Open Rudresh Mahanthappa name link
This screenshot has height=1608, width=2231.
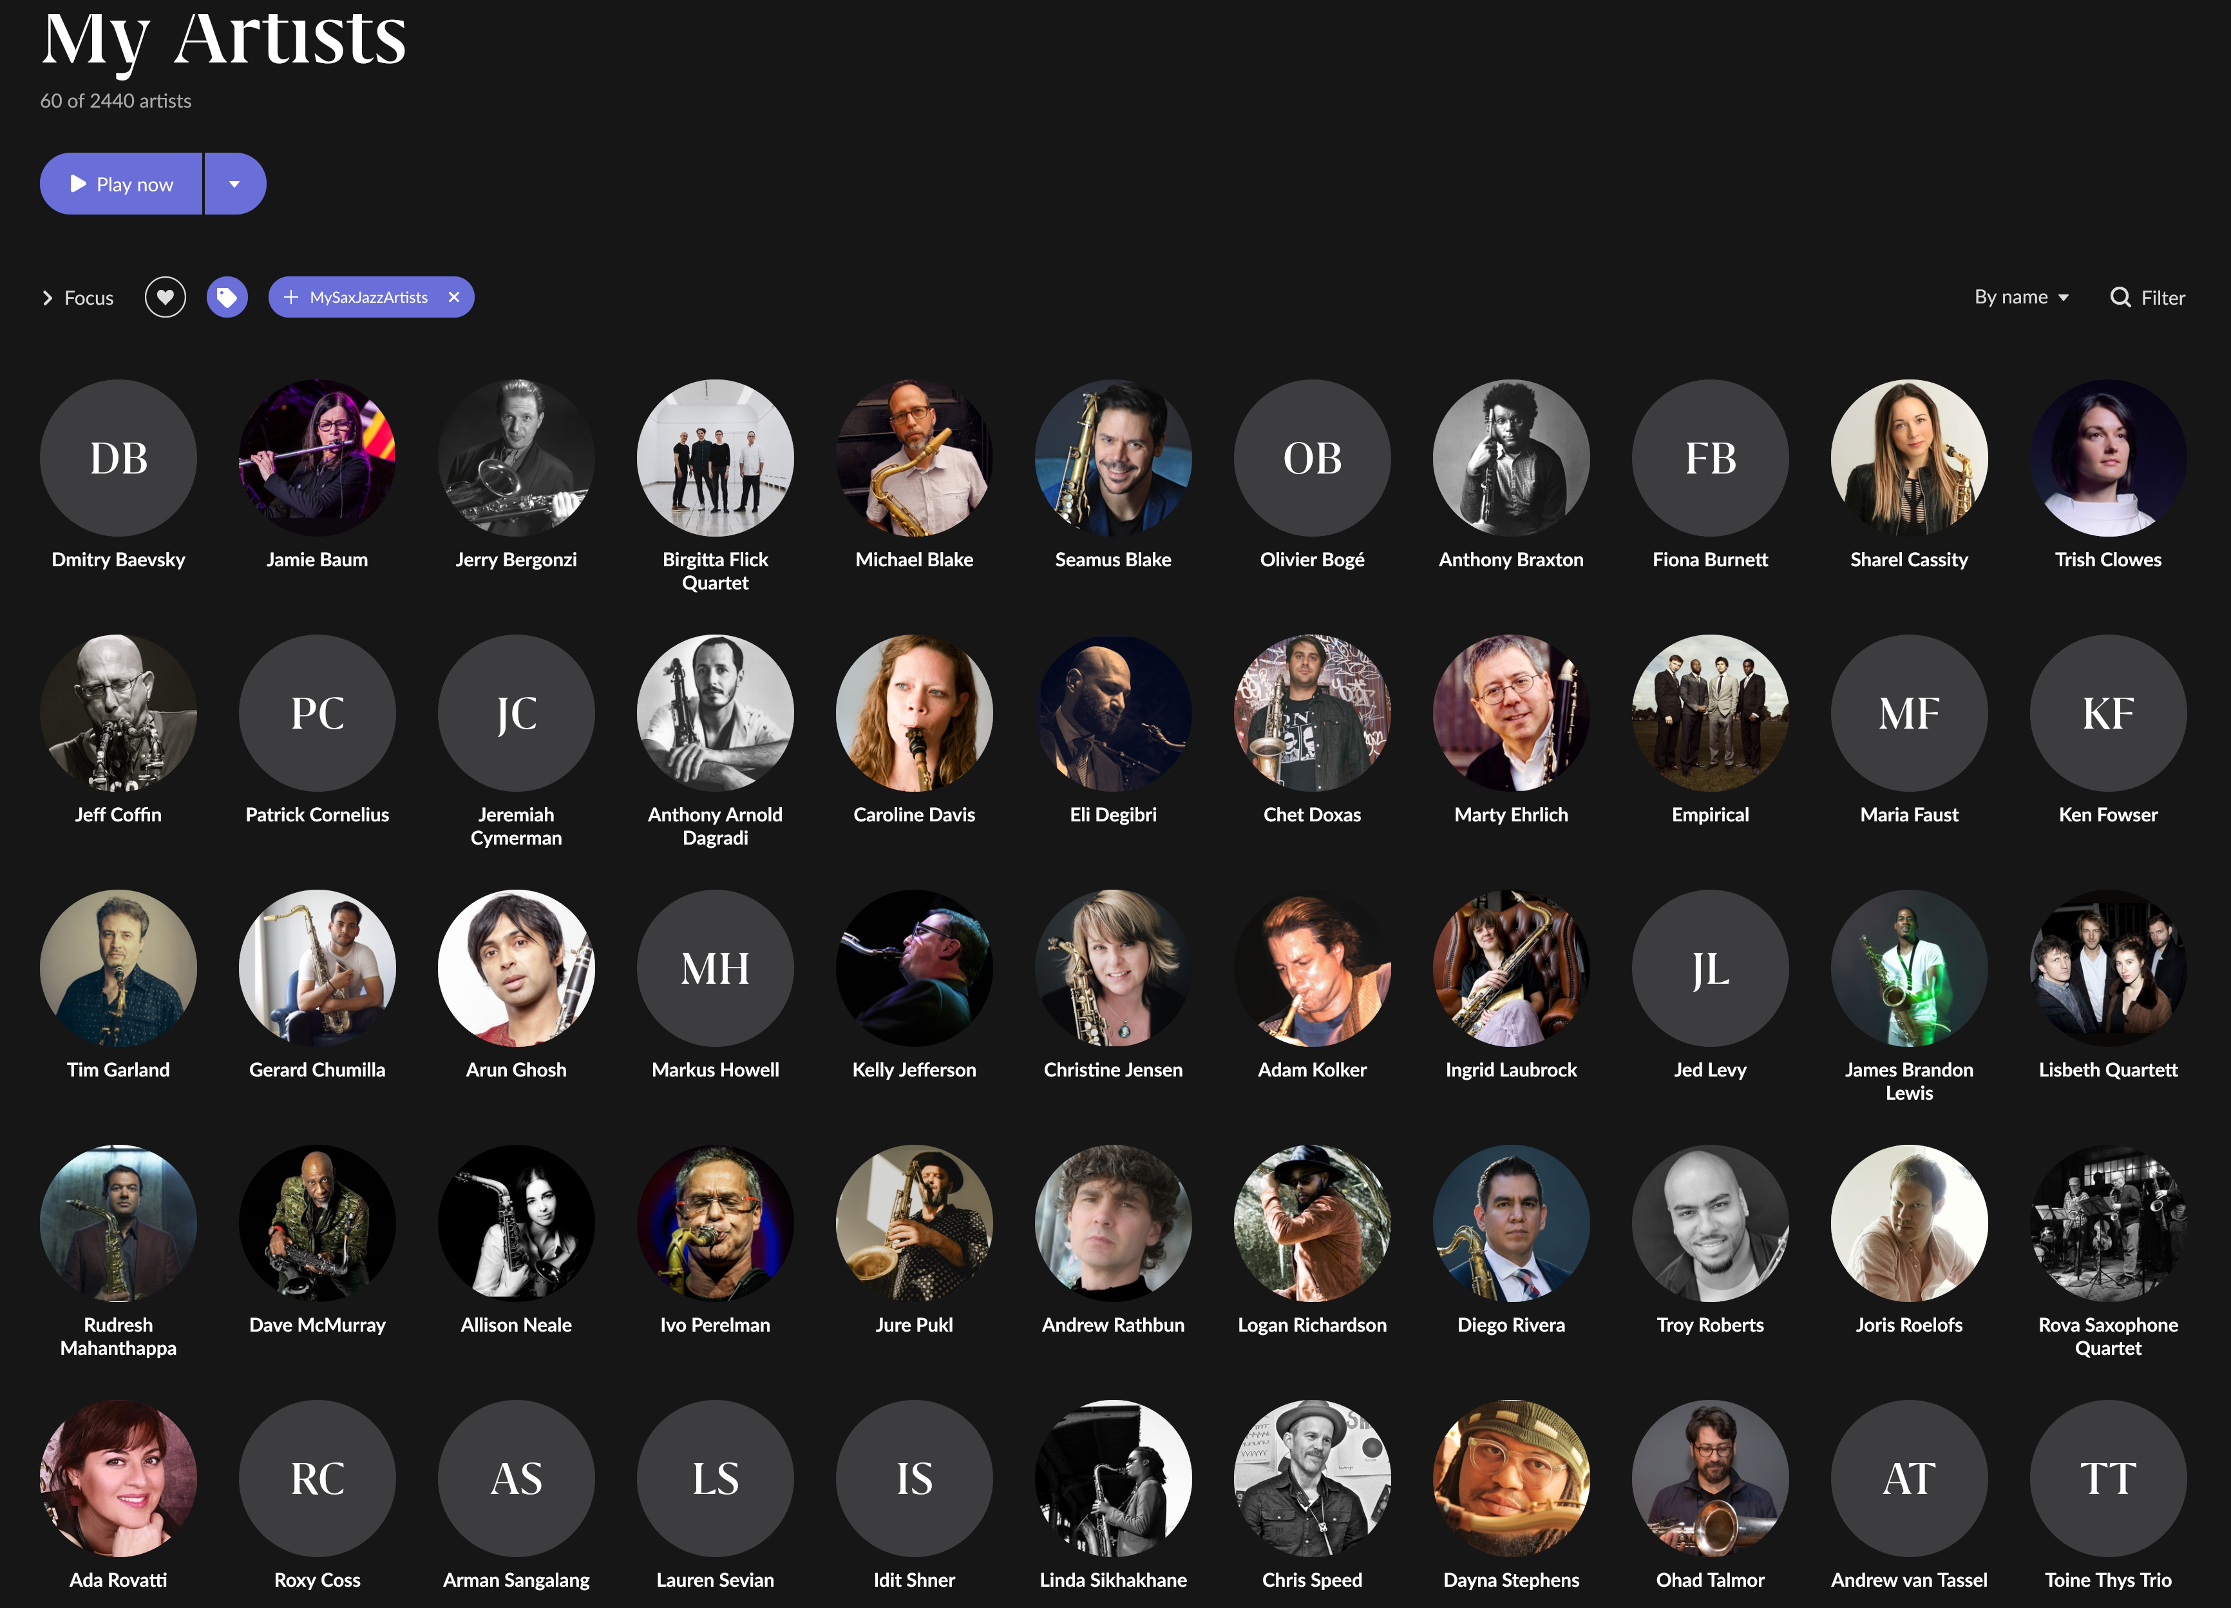click(118, 1336)
